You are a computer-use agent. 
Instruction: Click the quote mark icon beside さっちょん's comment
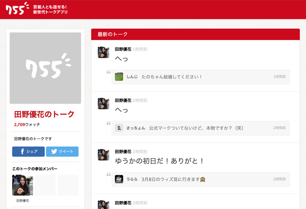pos(108,123)
